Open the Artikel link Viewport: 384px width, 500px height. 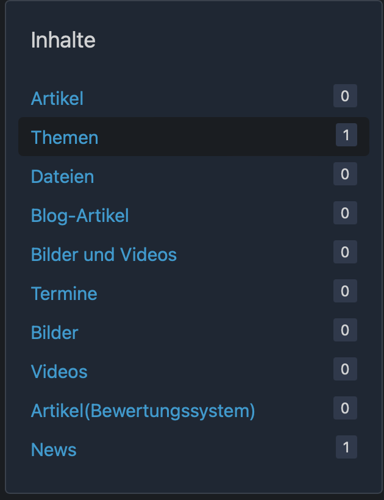pyautogui.click(x=57, y=98)
